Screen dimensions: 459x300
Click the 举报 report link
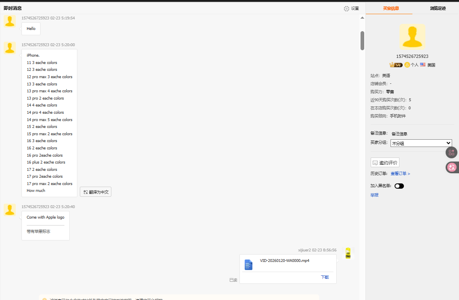[x=374, y=195]
